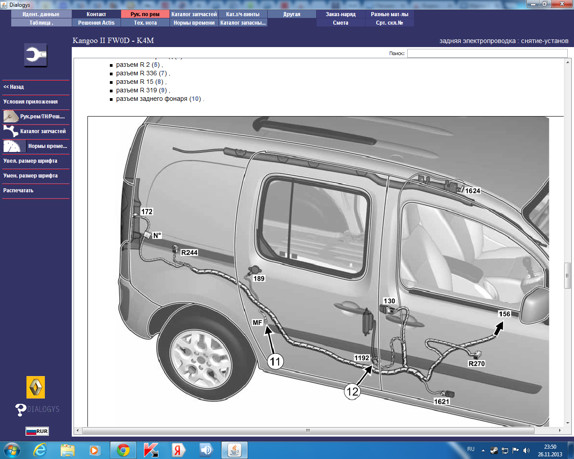Click the horizontal scrollbar right arrow
574x459 pixels.
coord(560,430)
